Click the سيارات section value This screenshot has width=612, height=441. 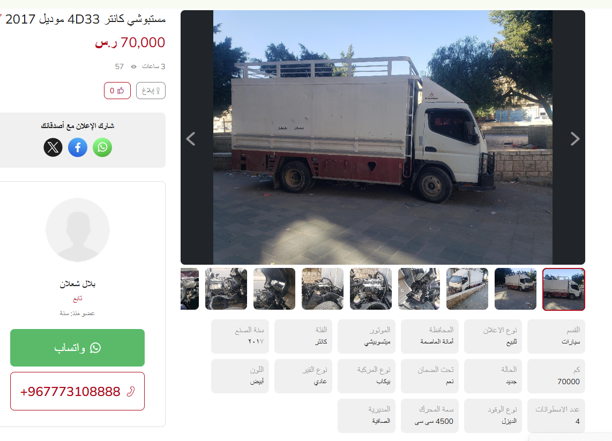[571, 342]
